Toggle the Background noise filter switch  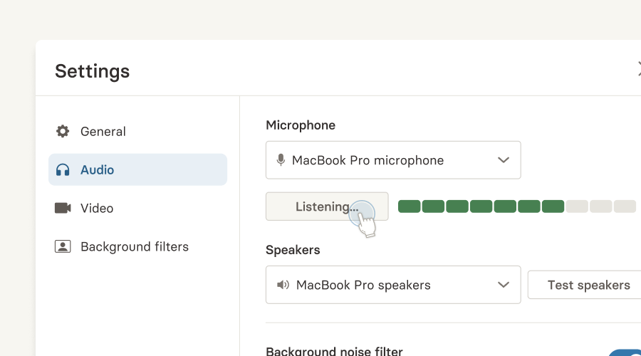(x=625, y=352)
